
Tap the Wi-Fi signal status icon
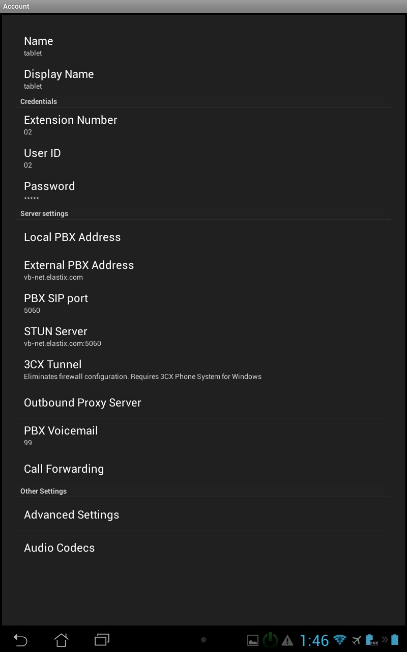pos(339,640)
